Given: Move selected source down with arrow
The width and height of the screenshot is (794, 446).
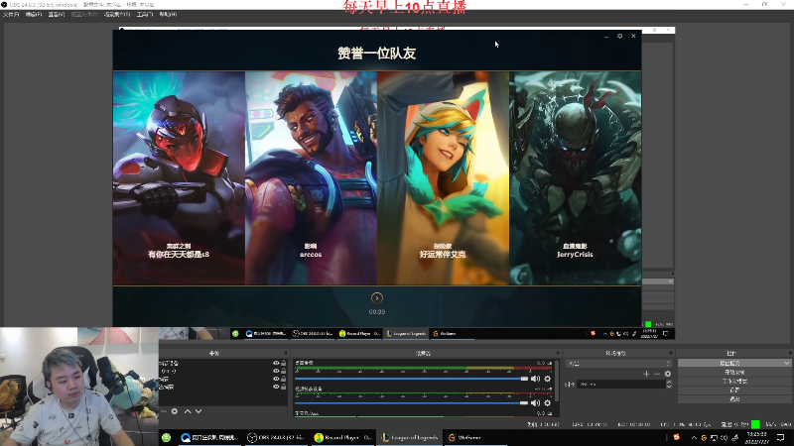Looking at the screenshot, I should (x=198, y=411).
